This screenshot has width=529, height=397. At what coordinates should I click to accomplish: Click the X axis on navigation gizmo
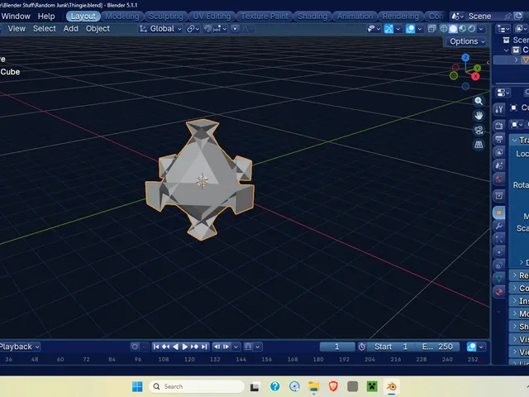476,76
